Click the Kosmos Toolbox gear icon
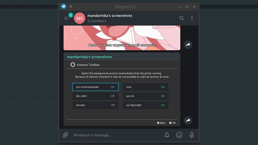This screenshot has width=258, height=145. coord(73,65)
